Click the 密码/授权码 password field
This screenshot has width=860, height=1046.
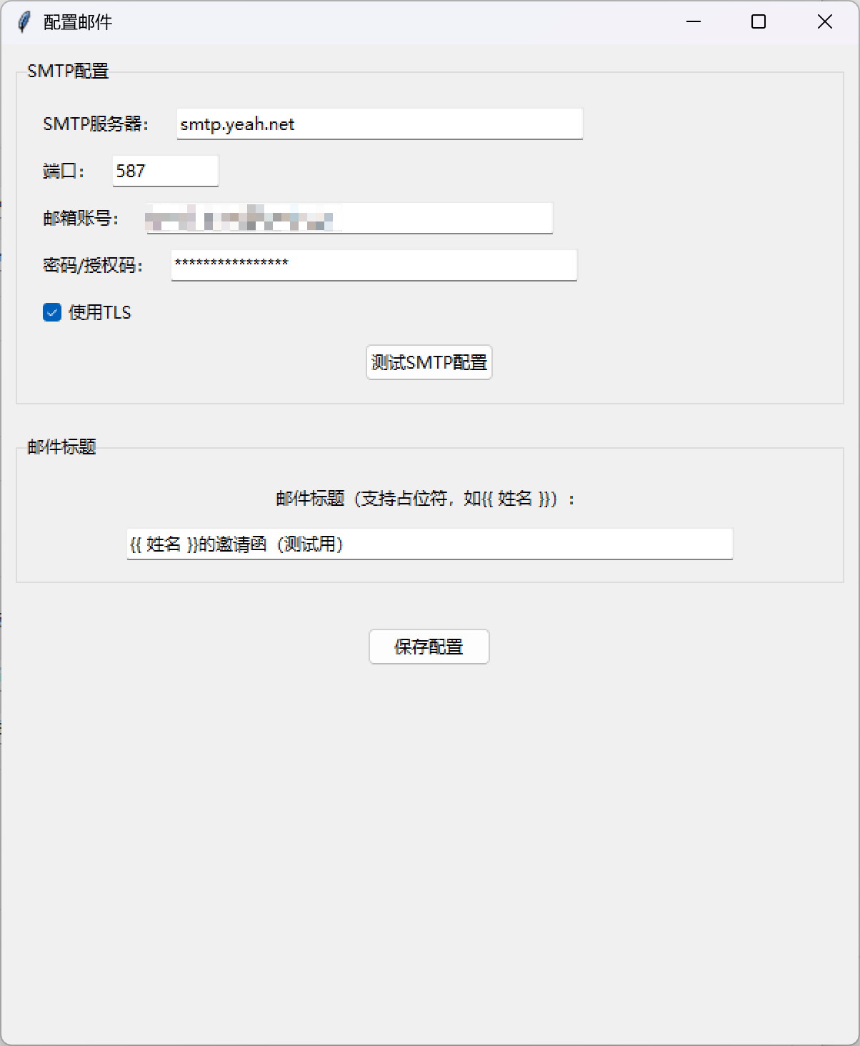(374, 265)
